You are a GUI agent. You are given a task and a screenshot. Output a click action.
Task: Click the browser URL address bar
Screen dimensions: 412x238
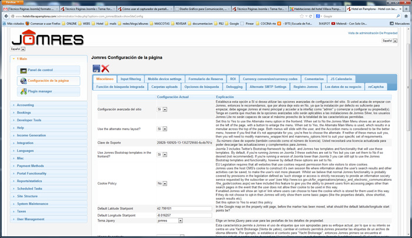(x=155, y=16)
